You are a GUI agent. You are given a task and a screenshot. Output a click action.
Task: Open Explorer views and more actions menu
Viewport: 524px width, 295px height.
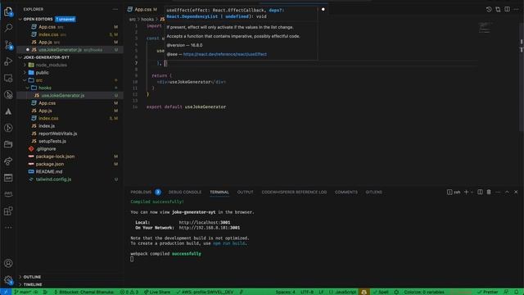tap(115, 9)
